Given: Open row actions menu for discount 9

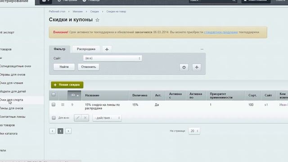Looking at the screenshot, I should pos(63,105).
